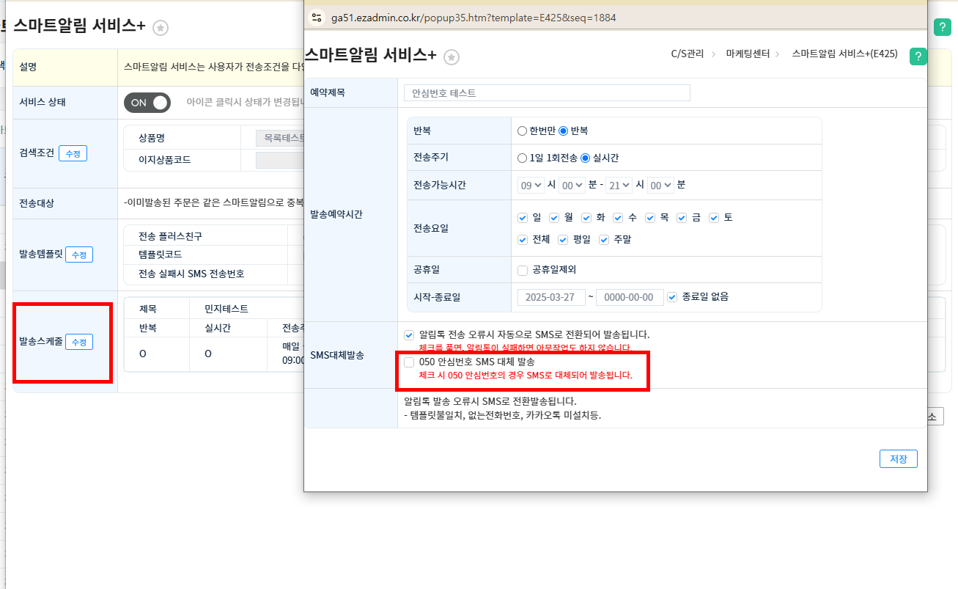Open the start hour 09 dropdown
The width and height of the screenshot is (958, 589).
click(531, 186)
